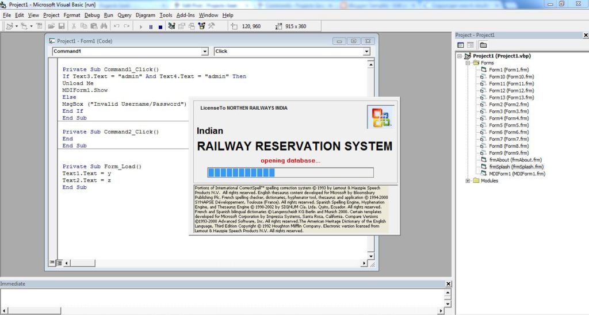
Task: Open the Help menu
Action: [228, 15]
